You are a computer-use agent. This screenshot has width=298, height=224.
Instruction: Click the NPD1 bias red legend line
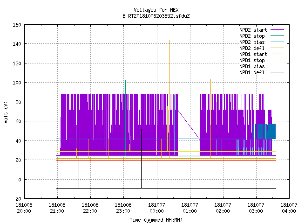coord(277,66)
